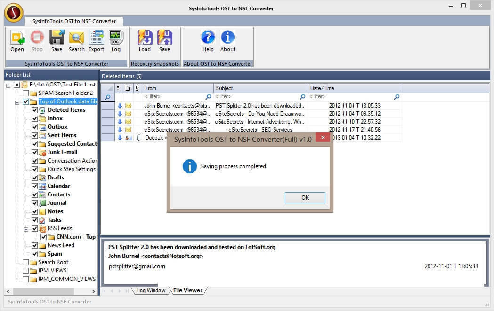This screenshot has height=311, width=494.
Task: Uncheck the Inbox folder checkbox
Action: pyautogui.click(x=35, y=118)
